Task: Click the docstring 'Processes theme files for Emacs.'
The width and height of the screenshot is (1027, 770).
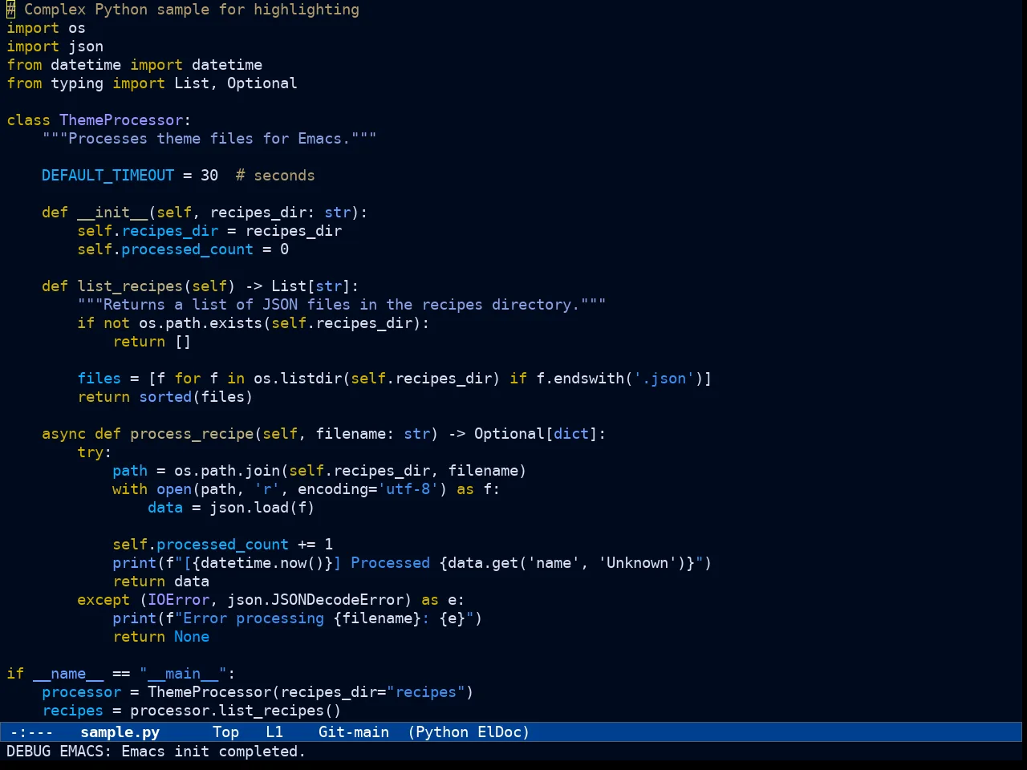Action: coord(209,139)
